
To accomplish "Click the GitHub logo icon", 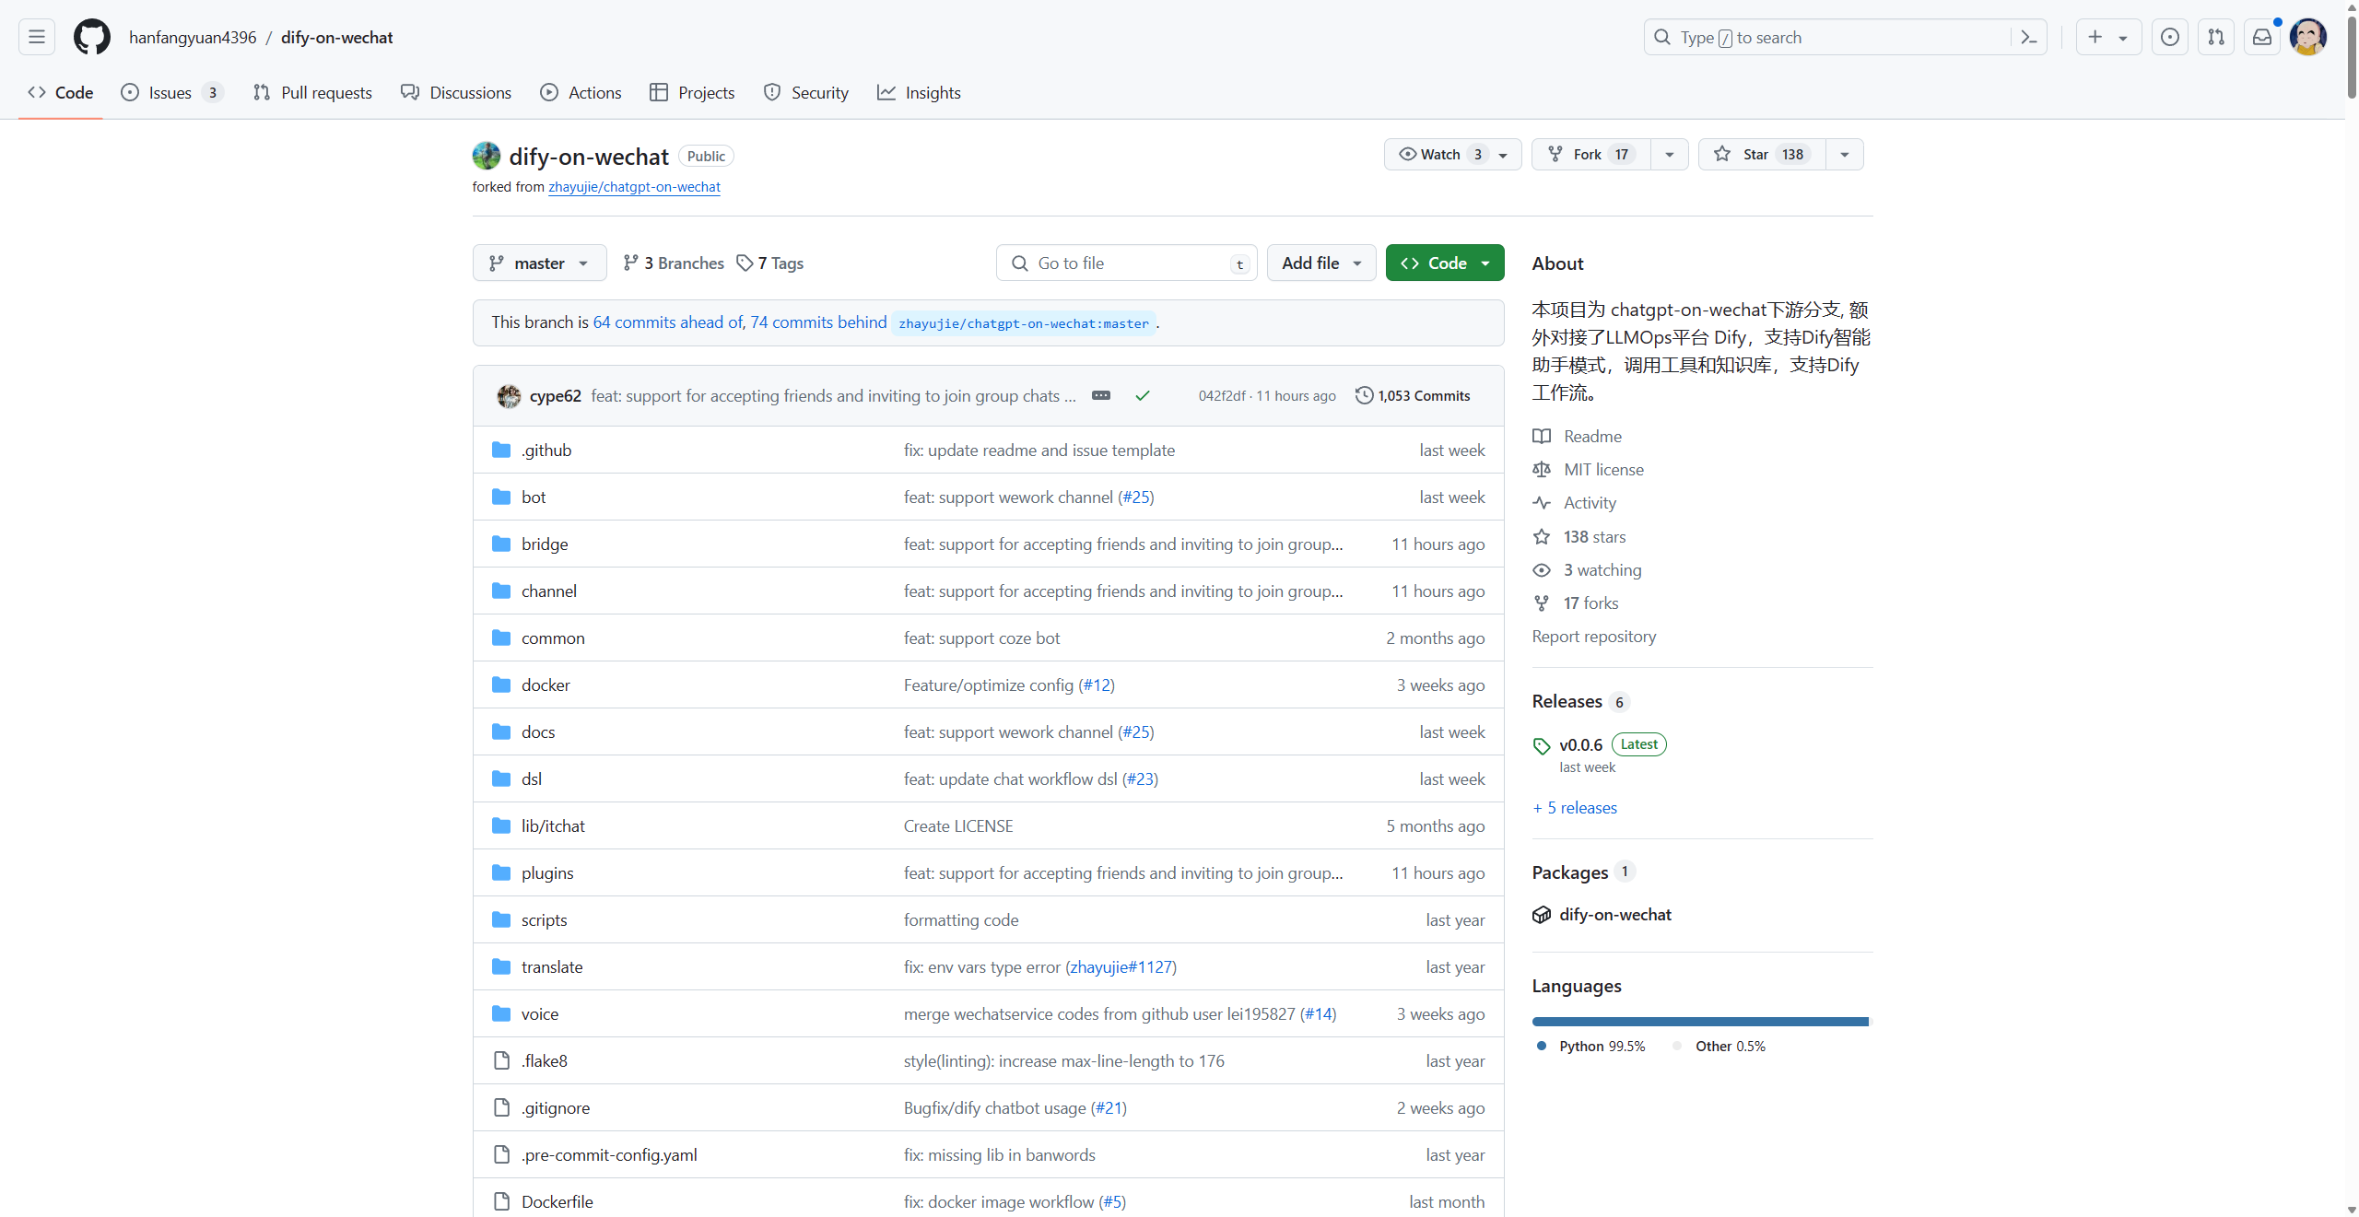I will click(92, 37).
